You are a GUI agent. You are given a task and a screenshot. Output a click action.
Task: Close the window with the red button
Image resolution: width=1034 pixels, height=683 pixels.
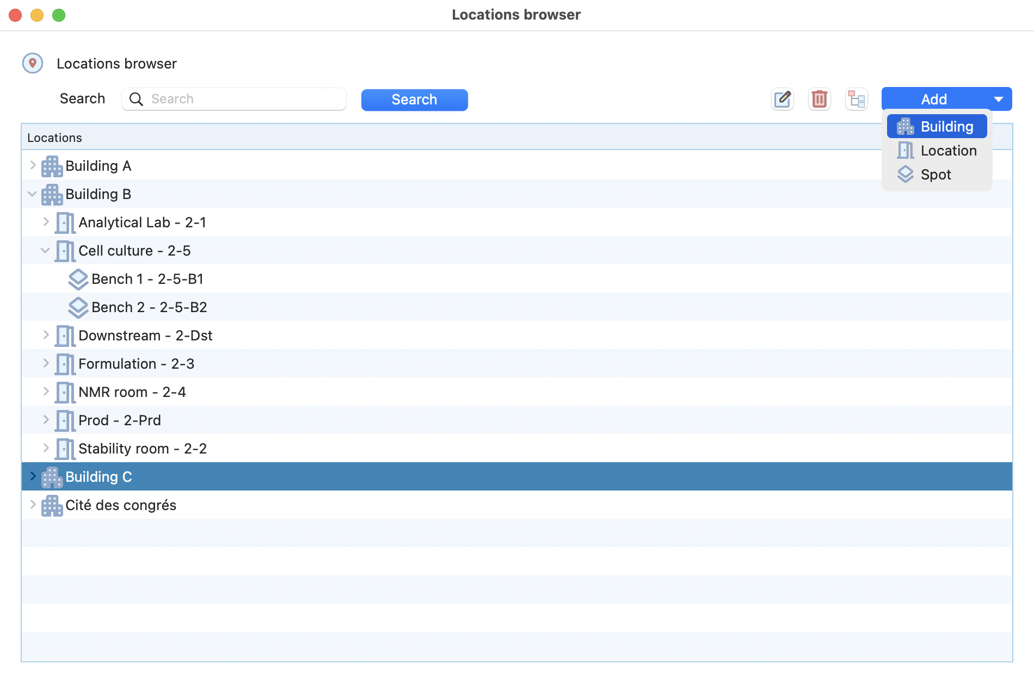[15, 15]
